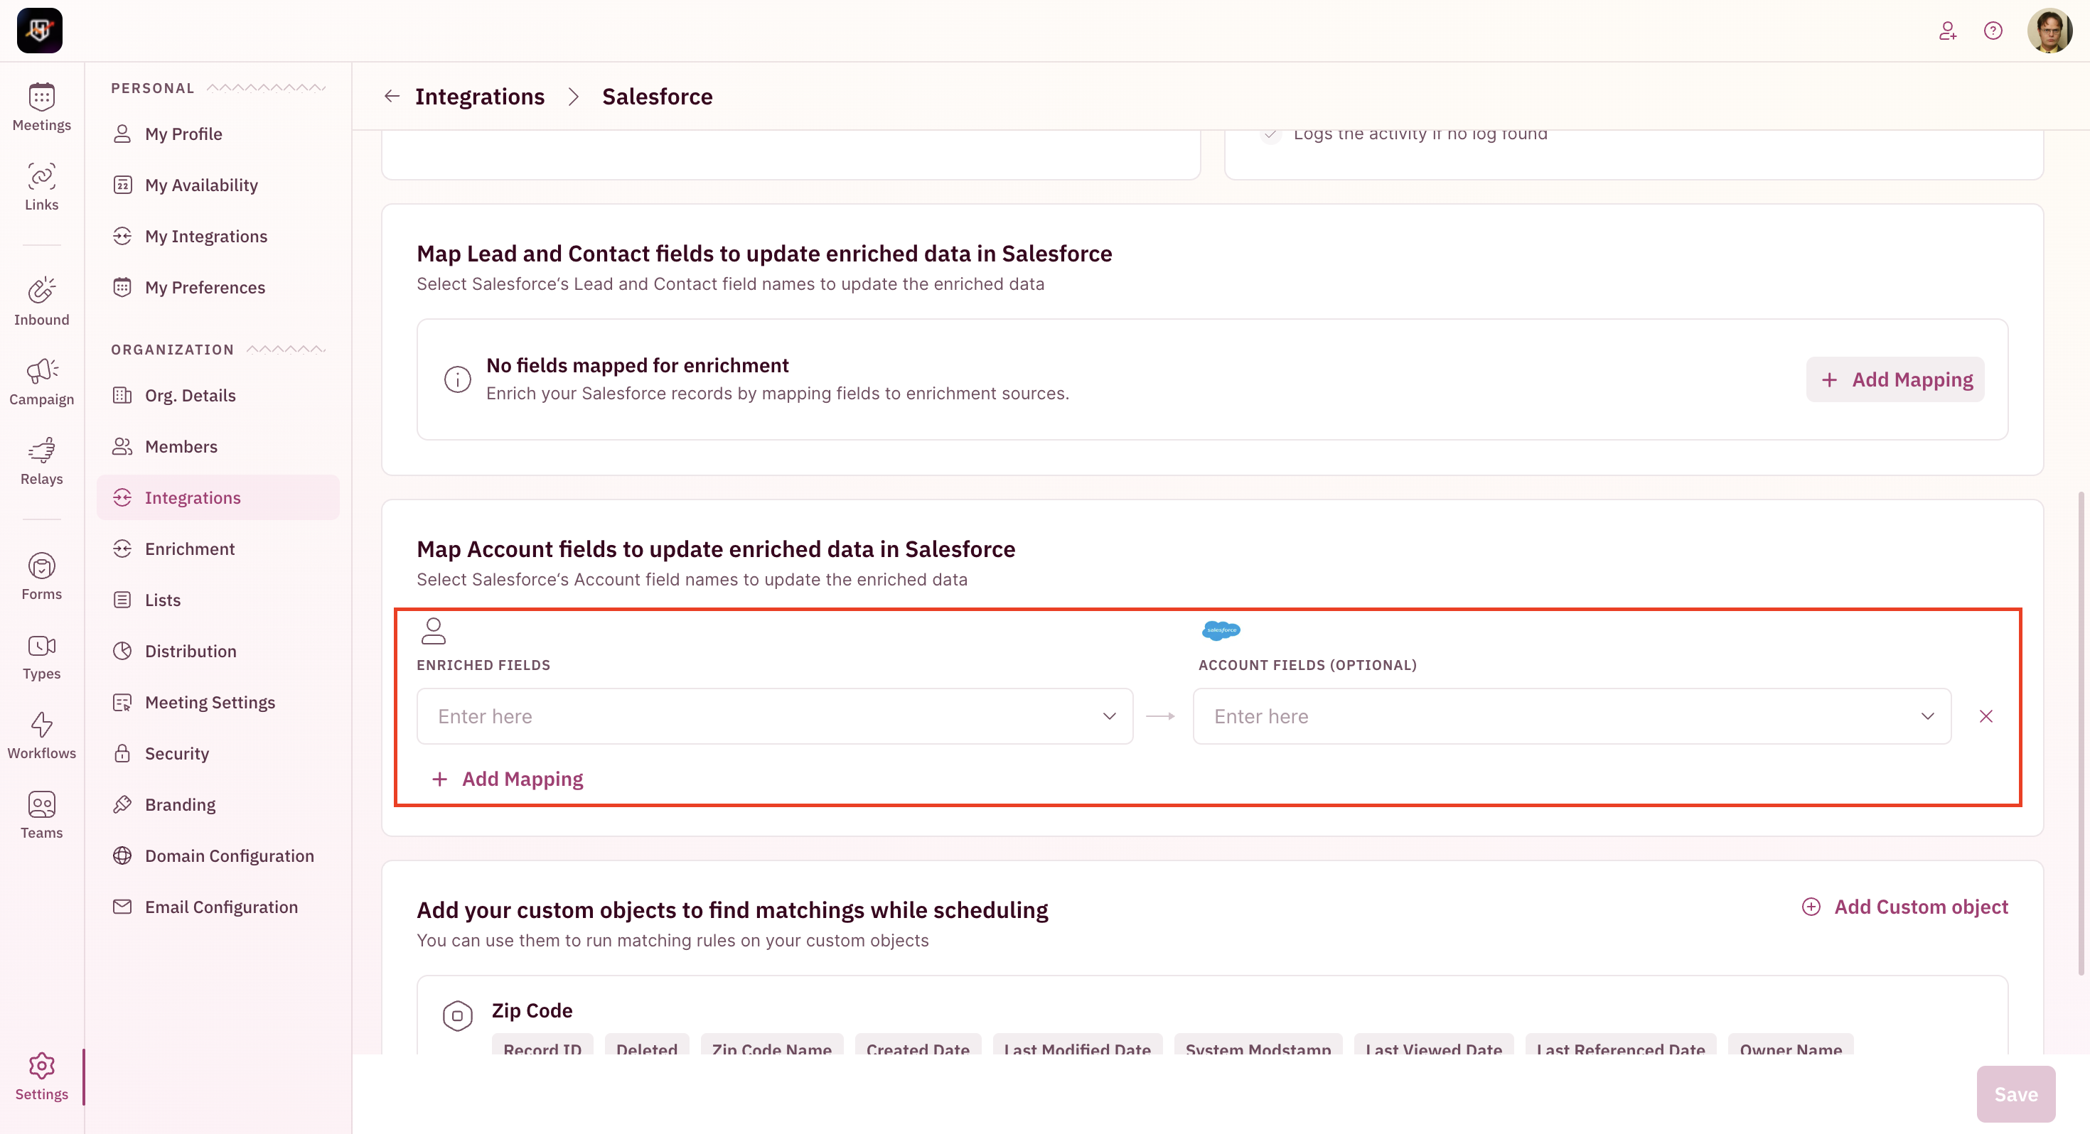
Task: Click the invite user icon in header
Action: coord(1947,31)
